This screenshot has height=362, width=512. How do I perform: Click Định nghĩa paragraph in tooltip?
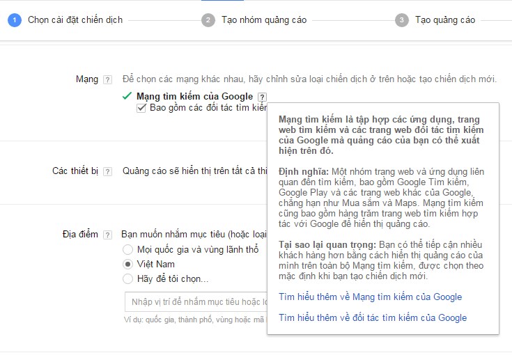pyautogui.click(x=381, y=198)
